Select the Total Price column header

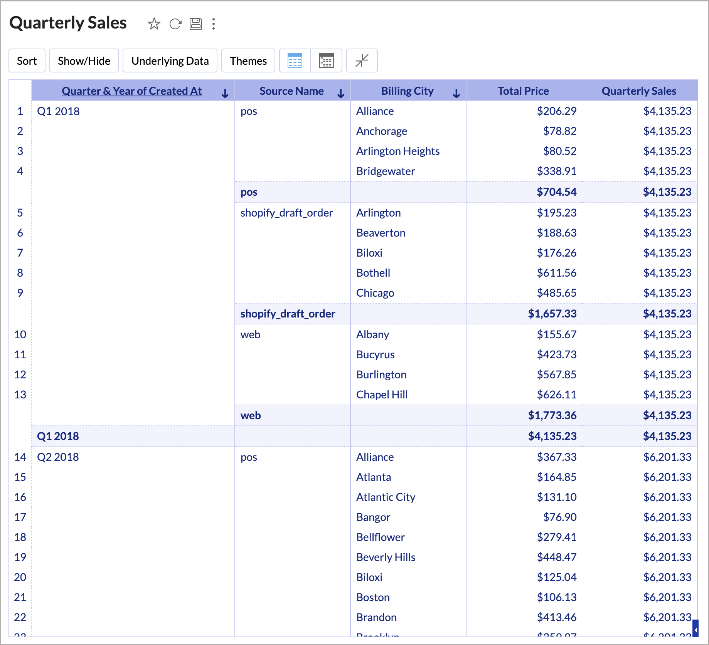point(523,91)
